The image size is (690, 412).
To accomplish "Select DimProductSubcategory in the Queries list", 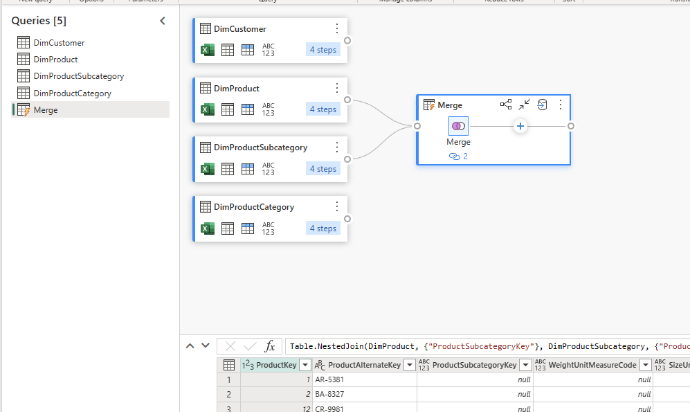I will point(79,76).
